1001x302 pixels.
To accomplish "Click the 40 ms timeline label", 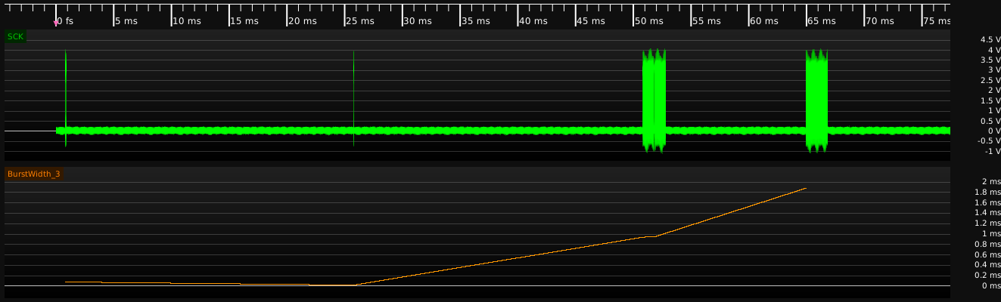I will tap(533, 21).
